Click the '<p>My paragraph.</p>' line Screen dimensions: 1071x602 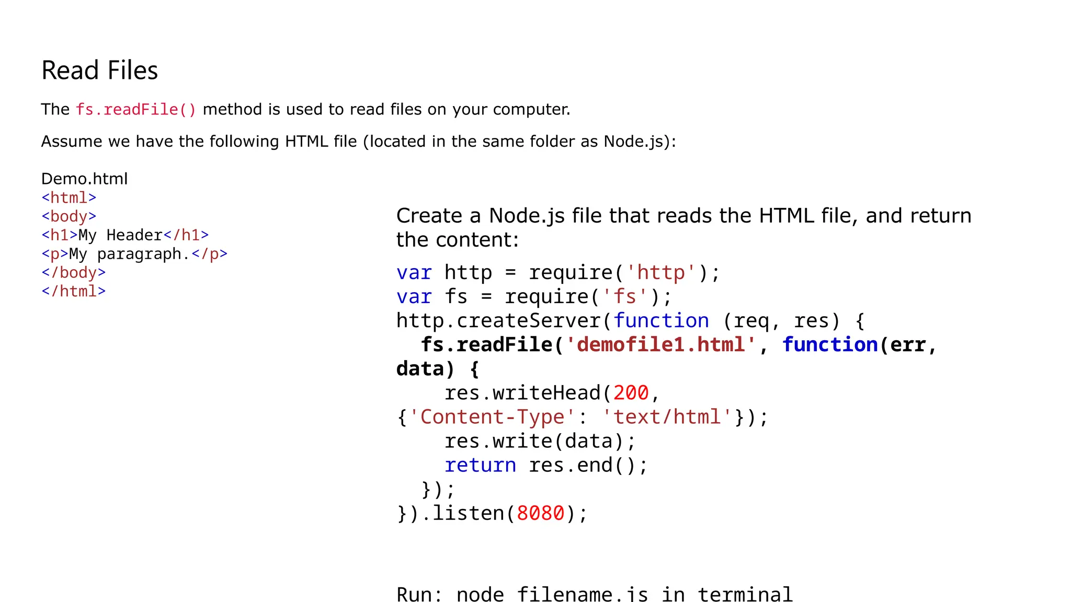134,254
